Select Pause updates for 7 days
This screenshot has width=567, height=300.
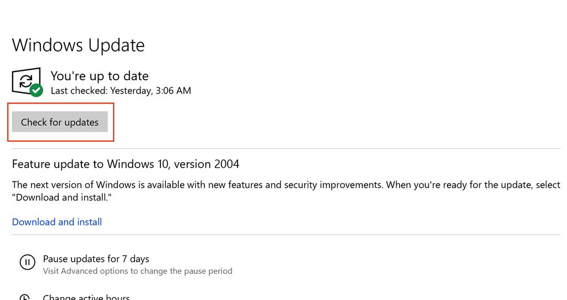96,258
